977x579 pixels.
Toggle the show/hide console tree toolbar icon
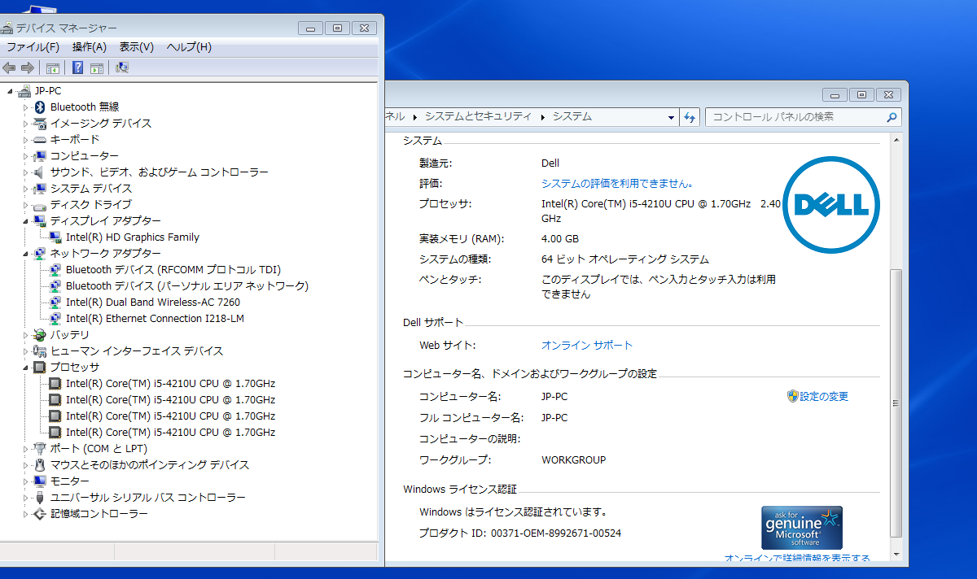coord(53,67)
